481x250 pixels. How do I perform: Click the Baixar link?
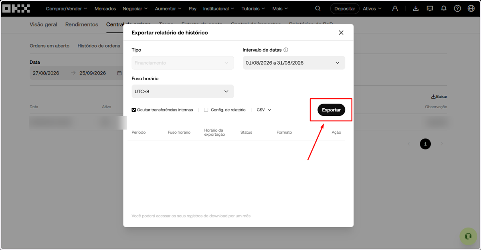click(439, 97)
